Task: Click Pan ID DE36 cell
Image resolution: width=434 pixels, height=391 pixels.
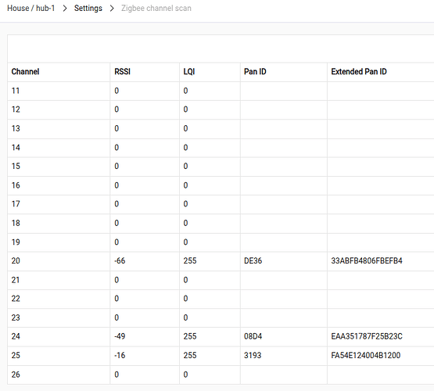Action: 253,261
